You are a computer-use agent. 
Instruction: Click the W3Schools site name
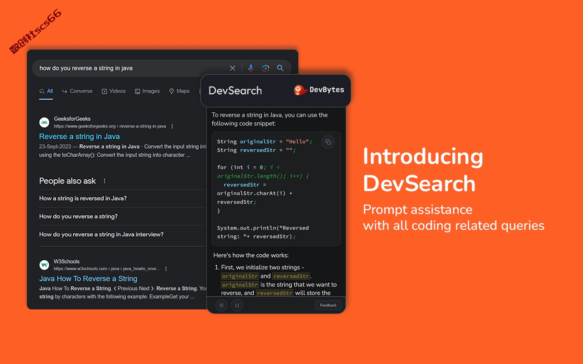pos(66,262)
